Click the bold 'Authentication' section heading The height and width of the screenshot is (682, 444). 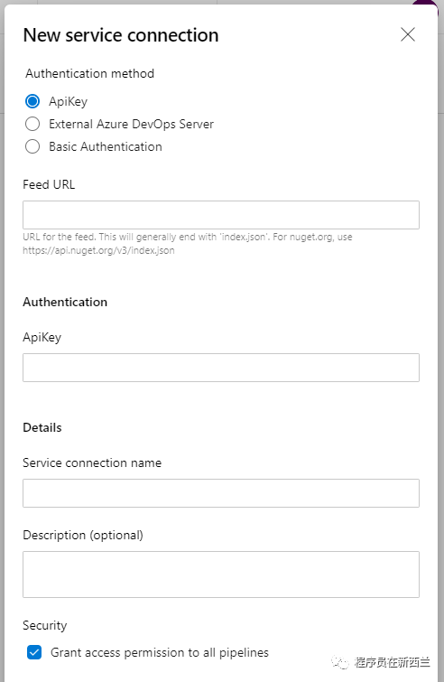pos(65,302)
